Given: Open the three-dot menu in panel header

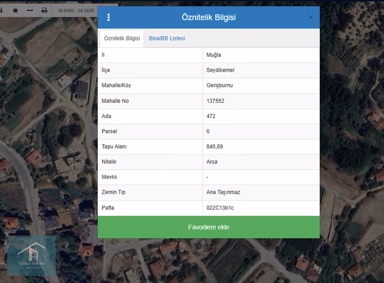Looking at the screenshot, I should (x=108, y=18).
